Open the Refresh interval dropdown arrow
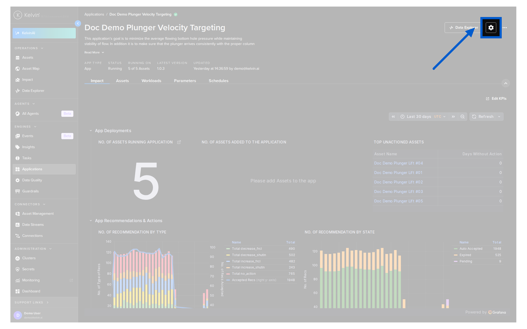Screen dimensions: 527x329 [x=499, y=117]
